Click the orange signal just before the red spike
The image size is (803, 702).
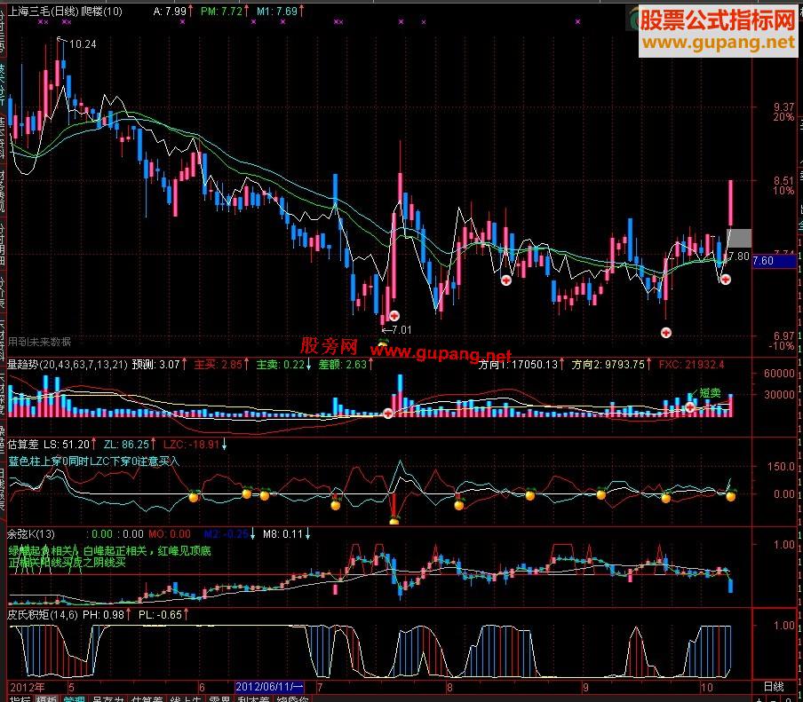tap(336, 505)
